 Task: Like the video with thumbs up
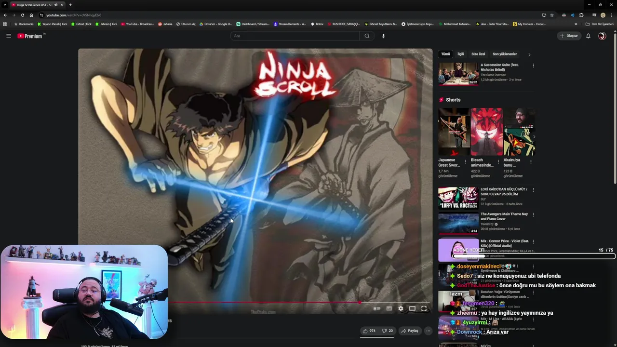(369, 331)
